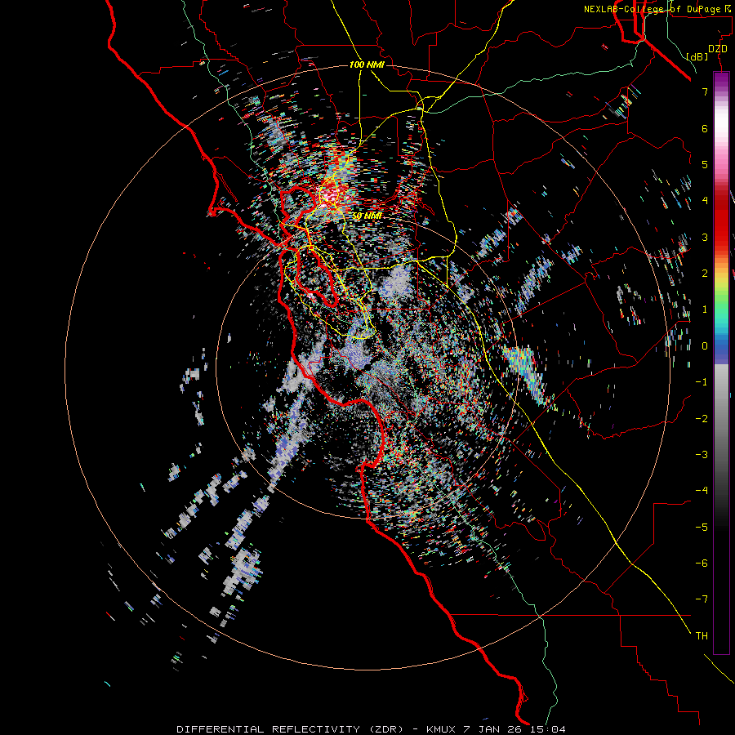This screenshot has width=735, height=735.
Task: Click the 6 value on the scale
Action: [x=705, y=128]
